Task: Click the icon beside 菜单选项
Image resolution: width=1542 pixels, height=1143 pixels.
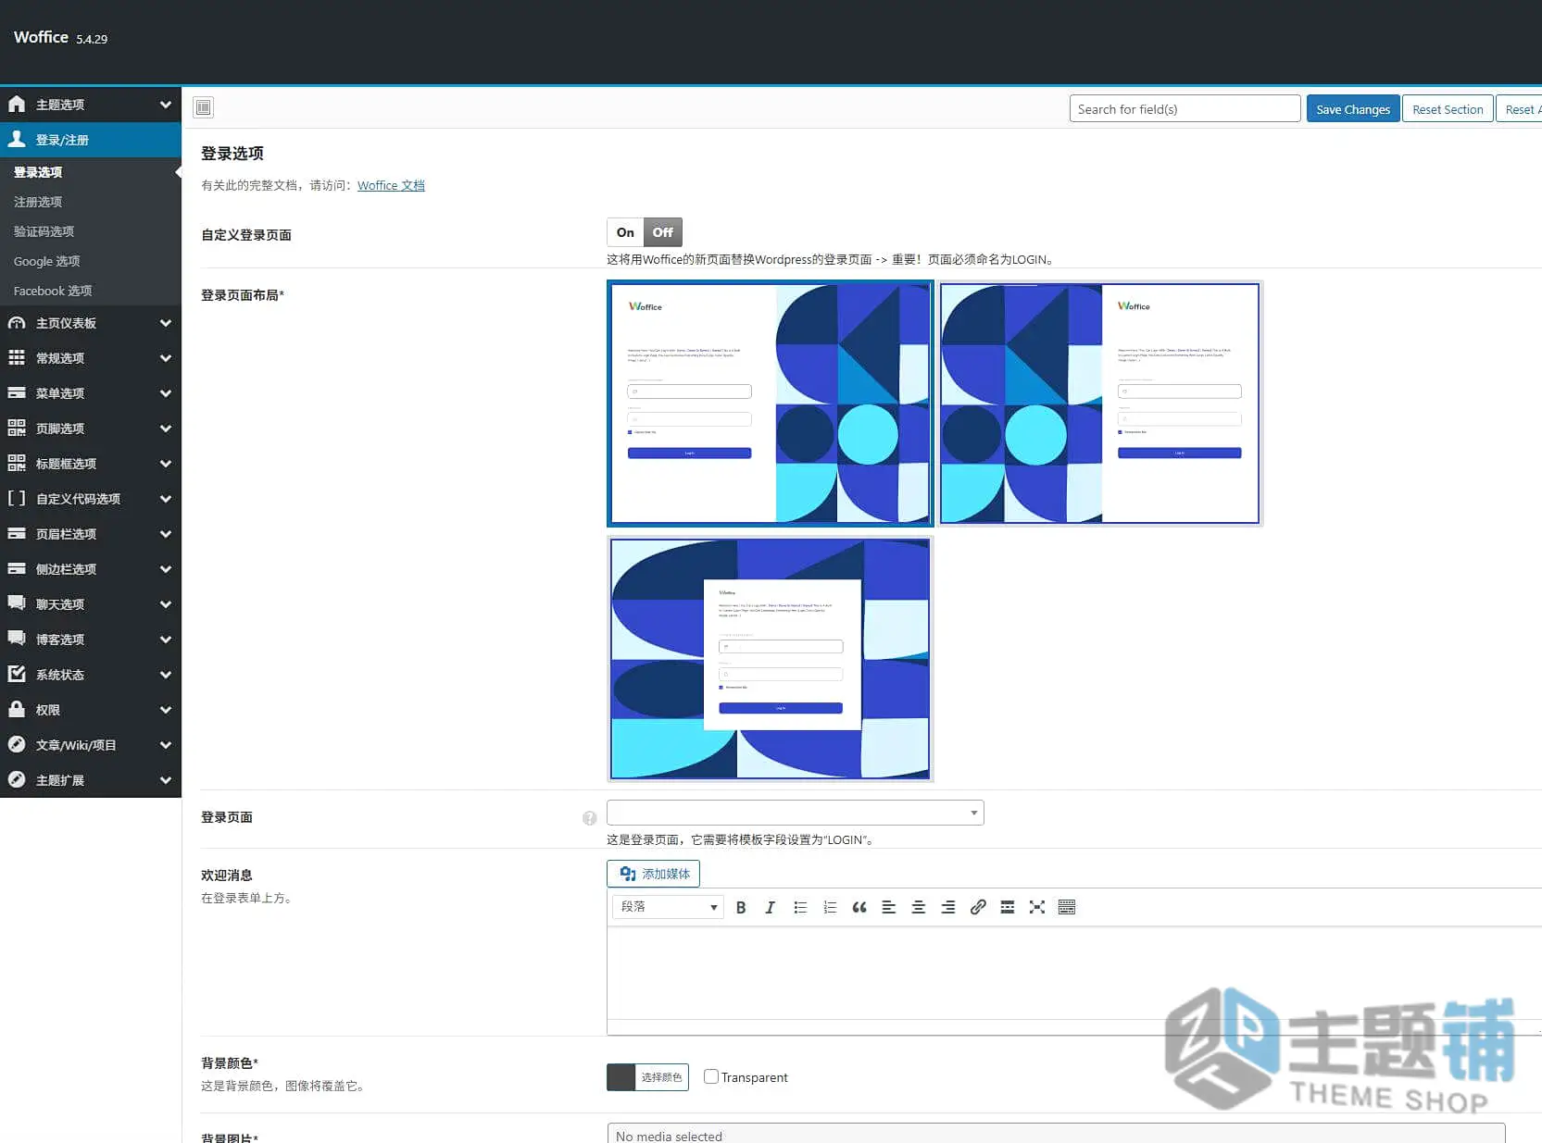Action: (x=17, y=392)
